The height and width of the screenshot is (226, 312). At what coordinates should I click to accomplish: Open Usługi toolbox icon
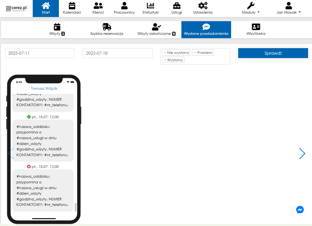[x=176, y=6]
